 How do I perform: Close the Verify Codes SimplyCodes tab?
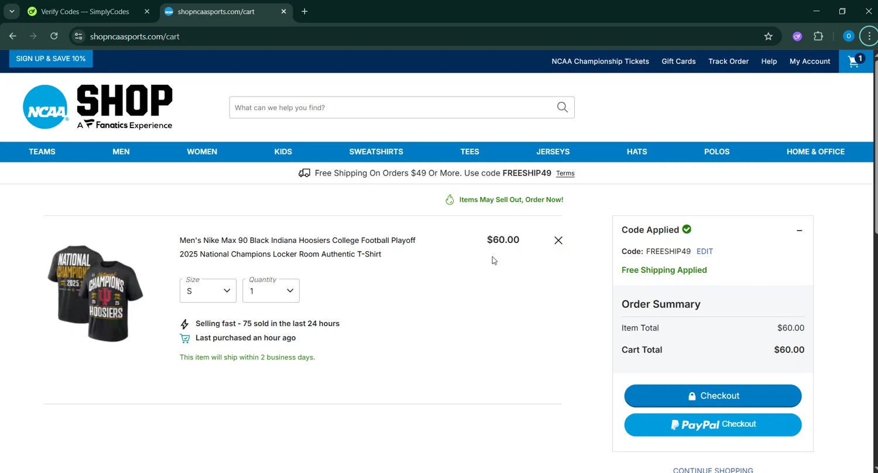(147, 11)
